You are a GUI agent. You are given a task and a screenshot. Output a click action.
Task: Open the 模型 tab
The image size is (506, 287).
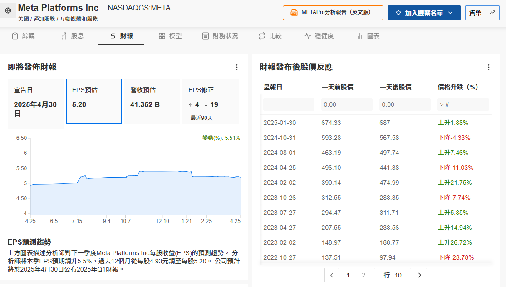coord(170,36)
